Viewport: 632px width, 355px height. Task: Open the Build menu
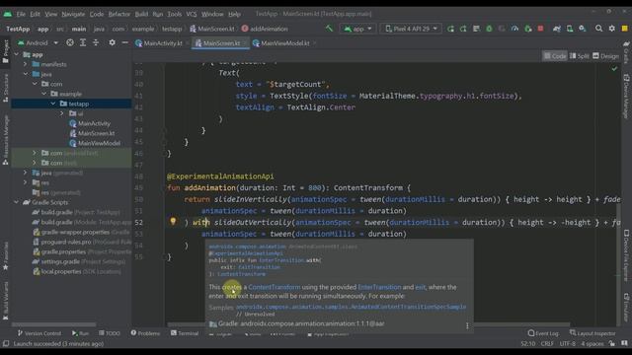coord(141,14)
